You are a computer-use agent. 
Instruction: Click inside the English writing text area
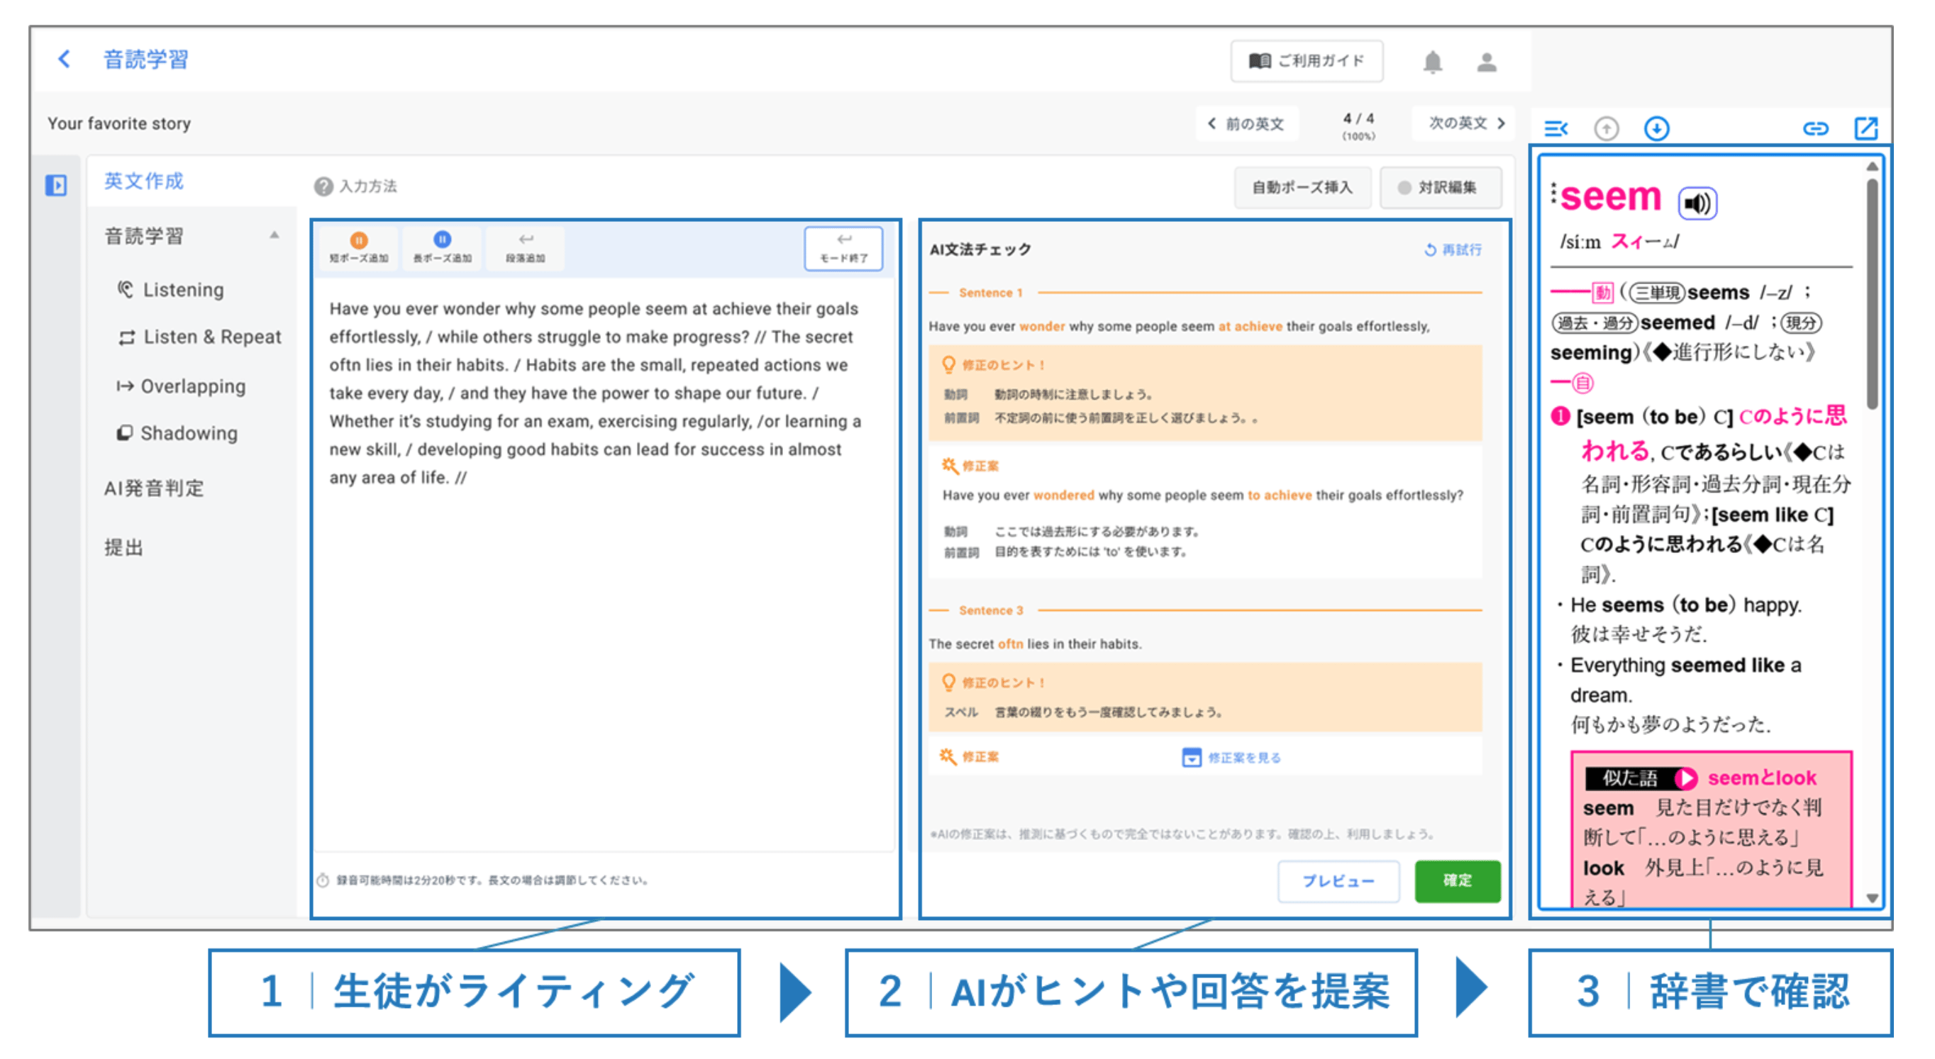601,638
